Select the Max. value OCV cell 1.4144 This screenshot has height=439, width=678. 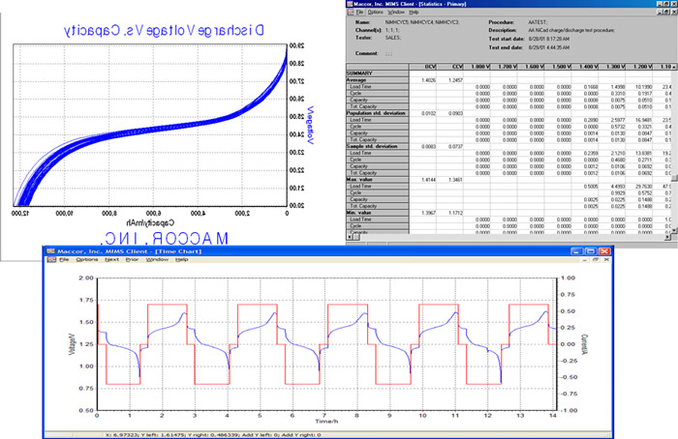[x=423, y=180]
